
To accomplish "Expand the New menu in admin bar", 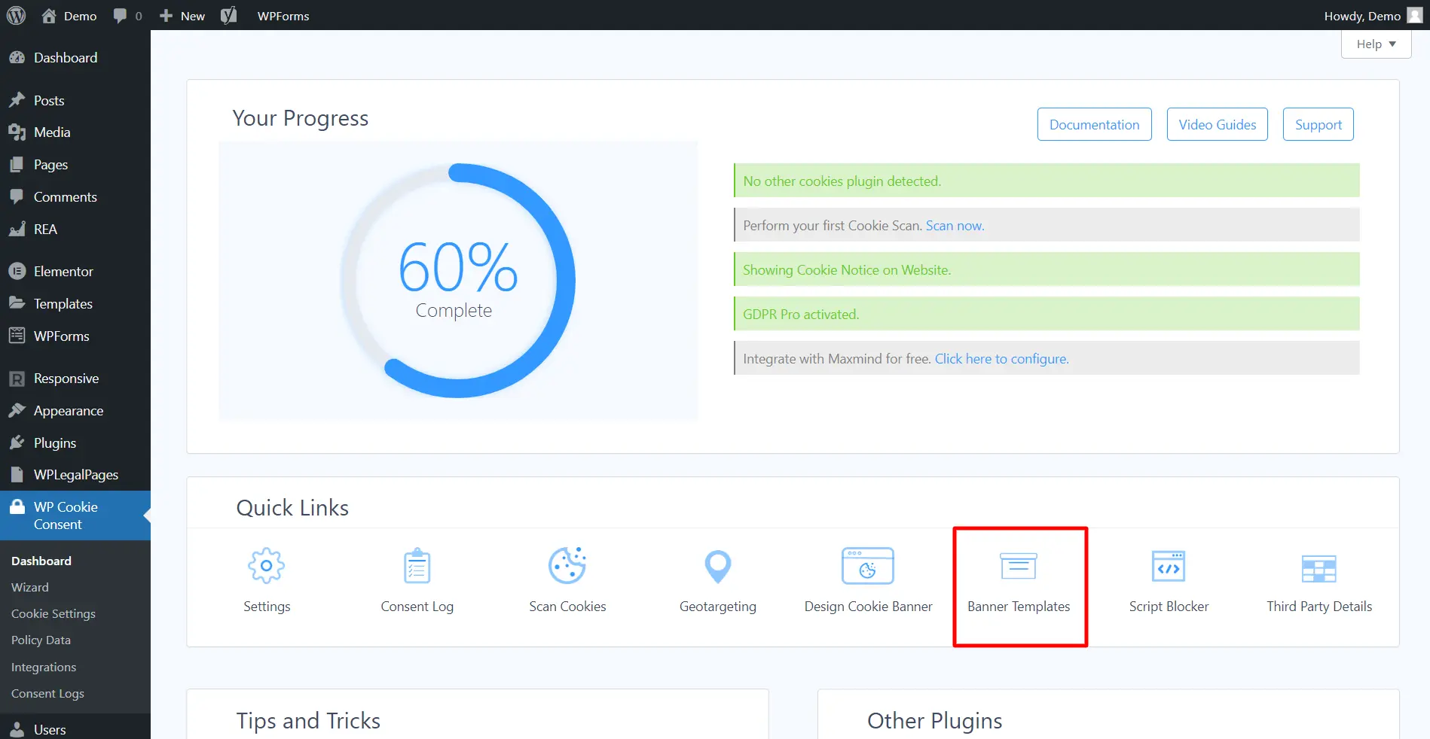I will pyautogui.click(x=181, y=15).
